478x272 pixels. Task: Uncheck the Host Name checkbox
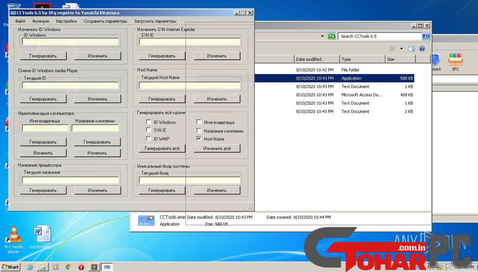click(199, 139)
